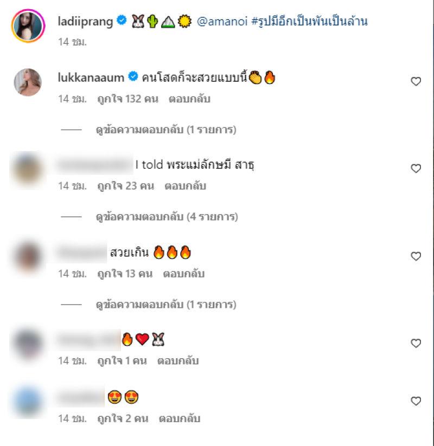Reply to the comment with 13 likes
Screen dimensions: 434x446
[184, 274]
